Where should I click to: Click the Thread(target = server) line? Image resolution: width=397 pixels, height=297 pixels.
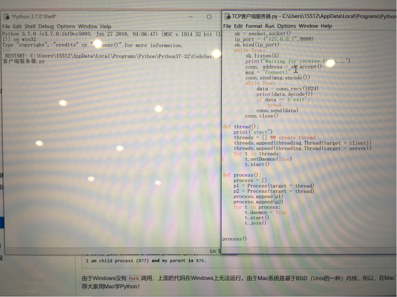(303, 149)
